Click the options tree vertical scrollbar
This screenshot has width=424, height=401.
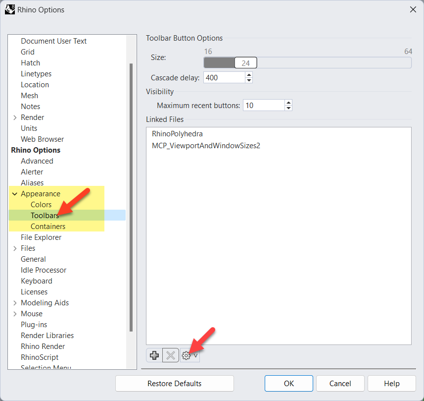131,198
